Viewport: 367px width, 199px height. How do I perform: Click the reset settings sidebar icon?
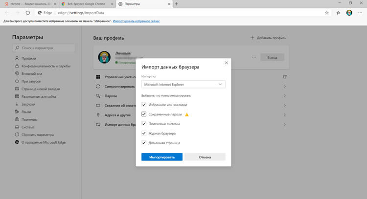(x=17, y=134)
